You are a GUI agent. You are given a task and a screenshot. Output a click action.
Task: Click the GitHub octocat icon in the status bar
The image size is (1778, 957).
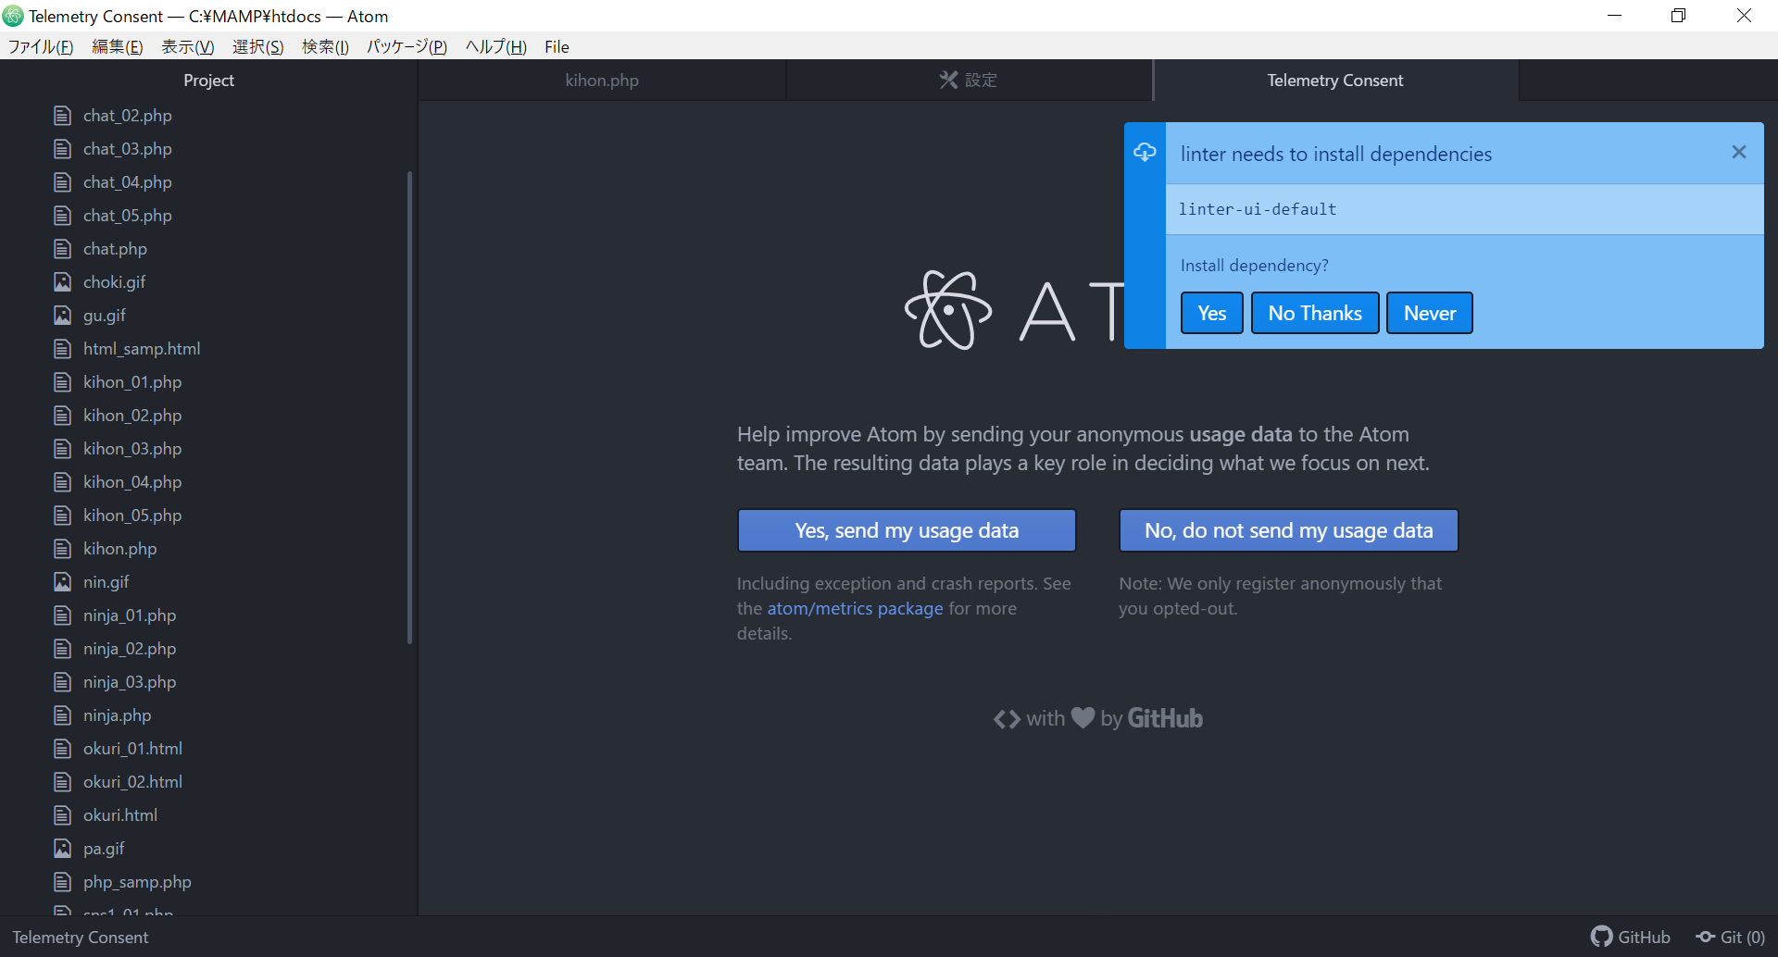pyautogui.click(x=1601, y=937)
